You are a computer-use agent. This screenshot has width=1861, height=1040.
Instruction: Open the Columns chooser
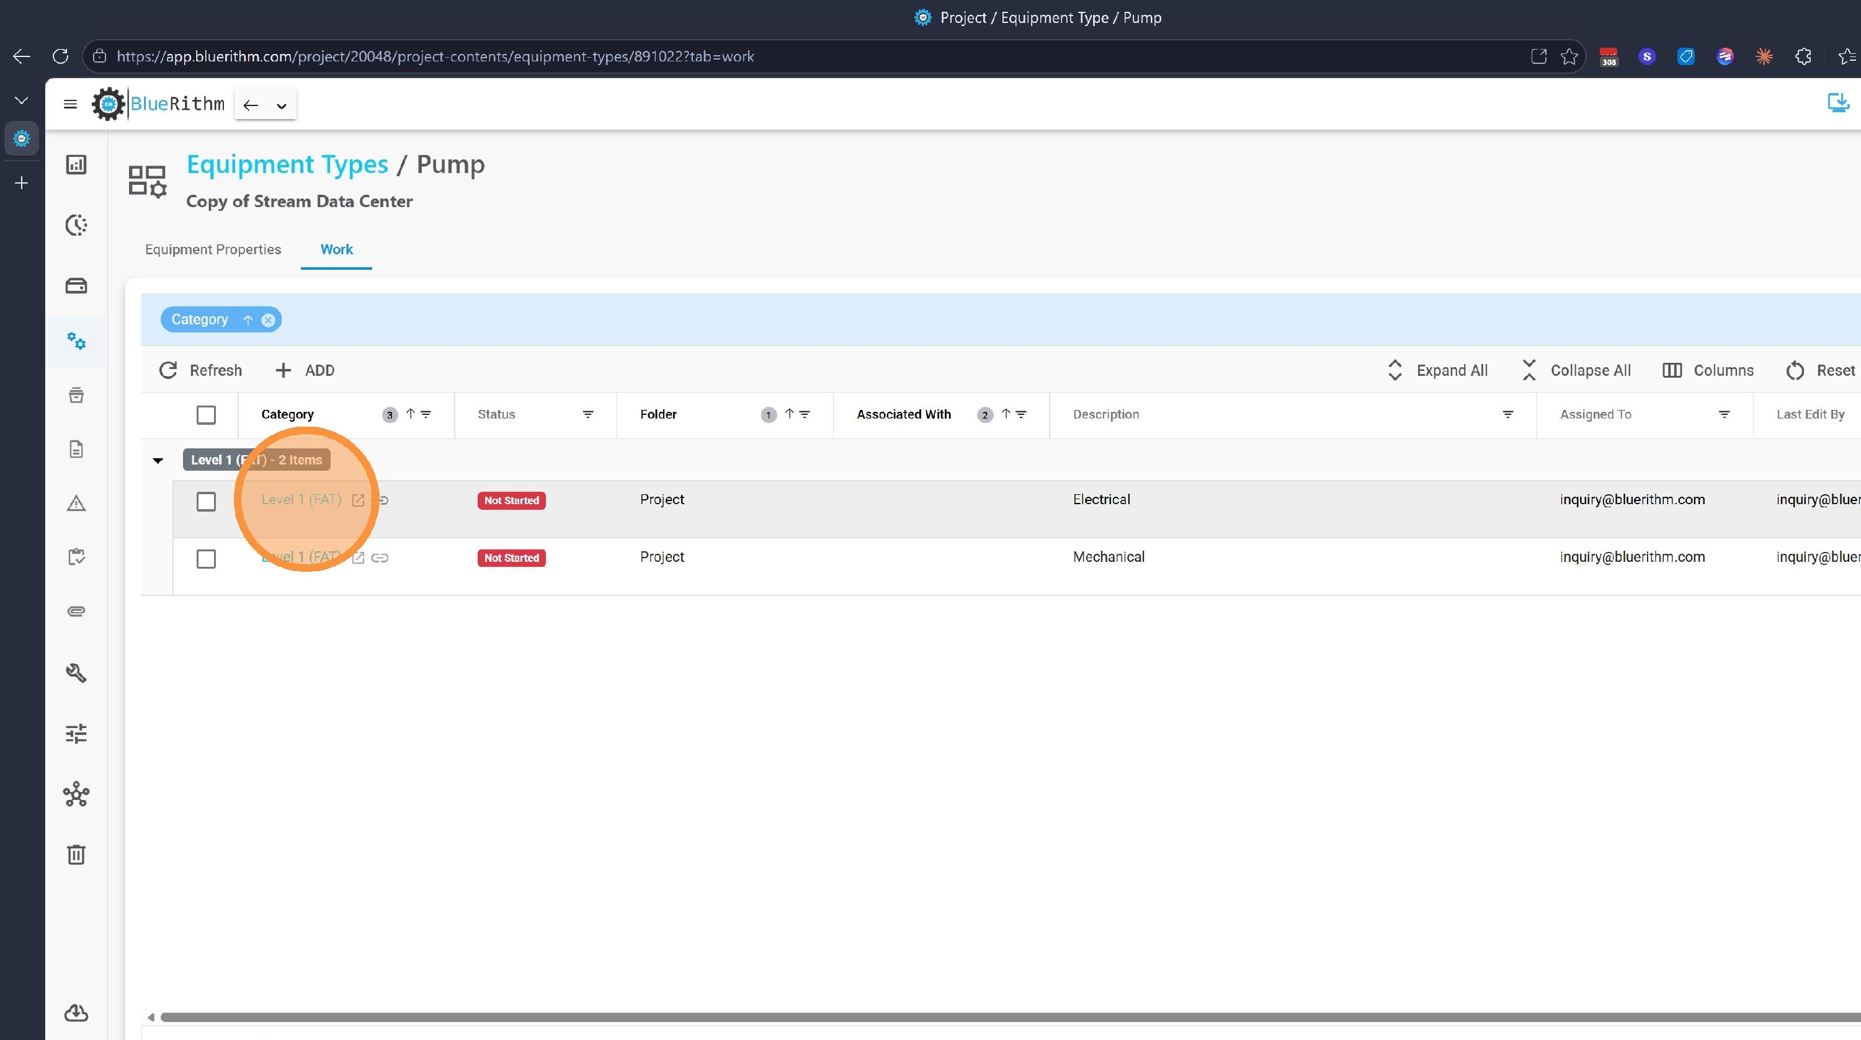click(1708, 370)
